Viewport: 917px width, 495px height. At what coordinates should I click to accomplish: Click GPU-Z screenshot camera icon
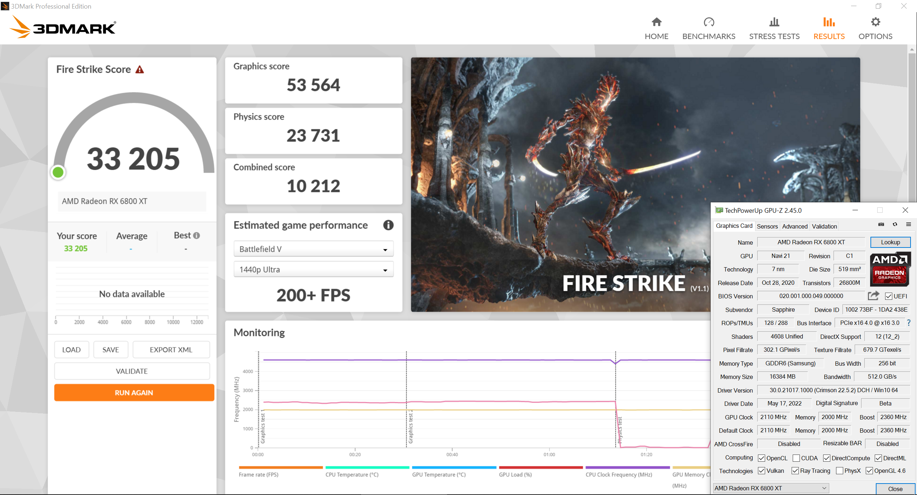click(881, 225)
